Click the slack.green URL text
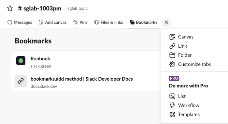Viewport: 228px width, 124px height. pyautogui.click(x=41, y=66)
